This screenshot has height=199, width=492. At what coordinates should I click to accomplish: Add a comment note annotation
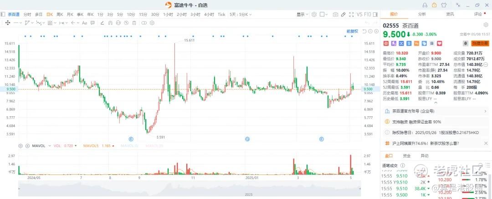pyautogui.click(x=92, y=23)
